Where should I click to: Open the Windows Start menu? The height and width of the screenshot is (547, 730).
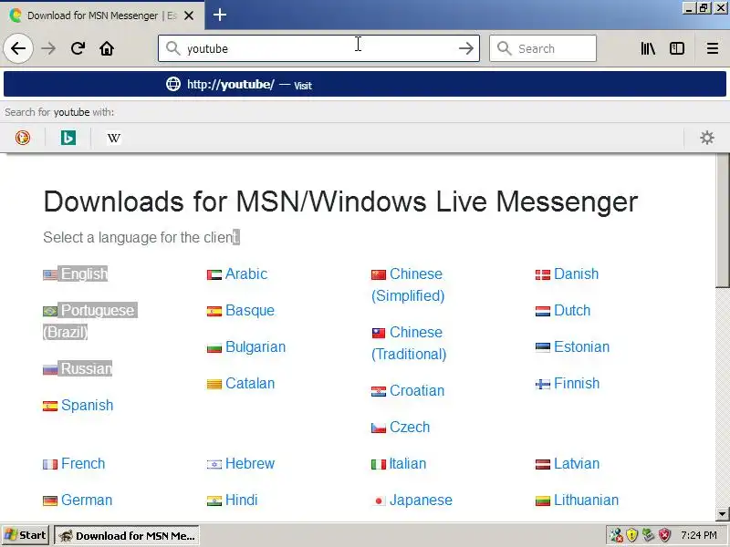(26, 535)
